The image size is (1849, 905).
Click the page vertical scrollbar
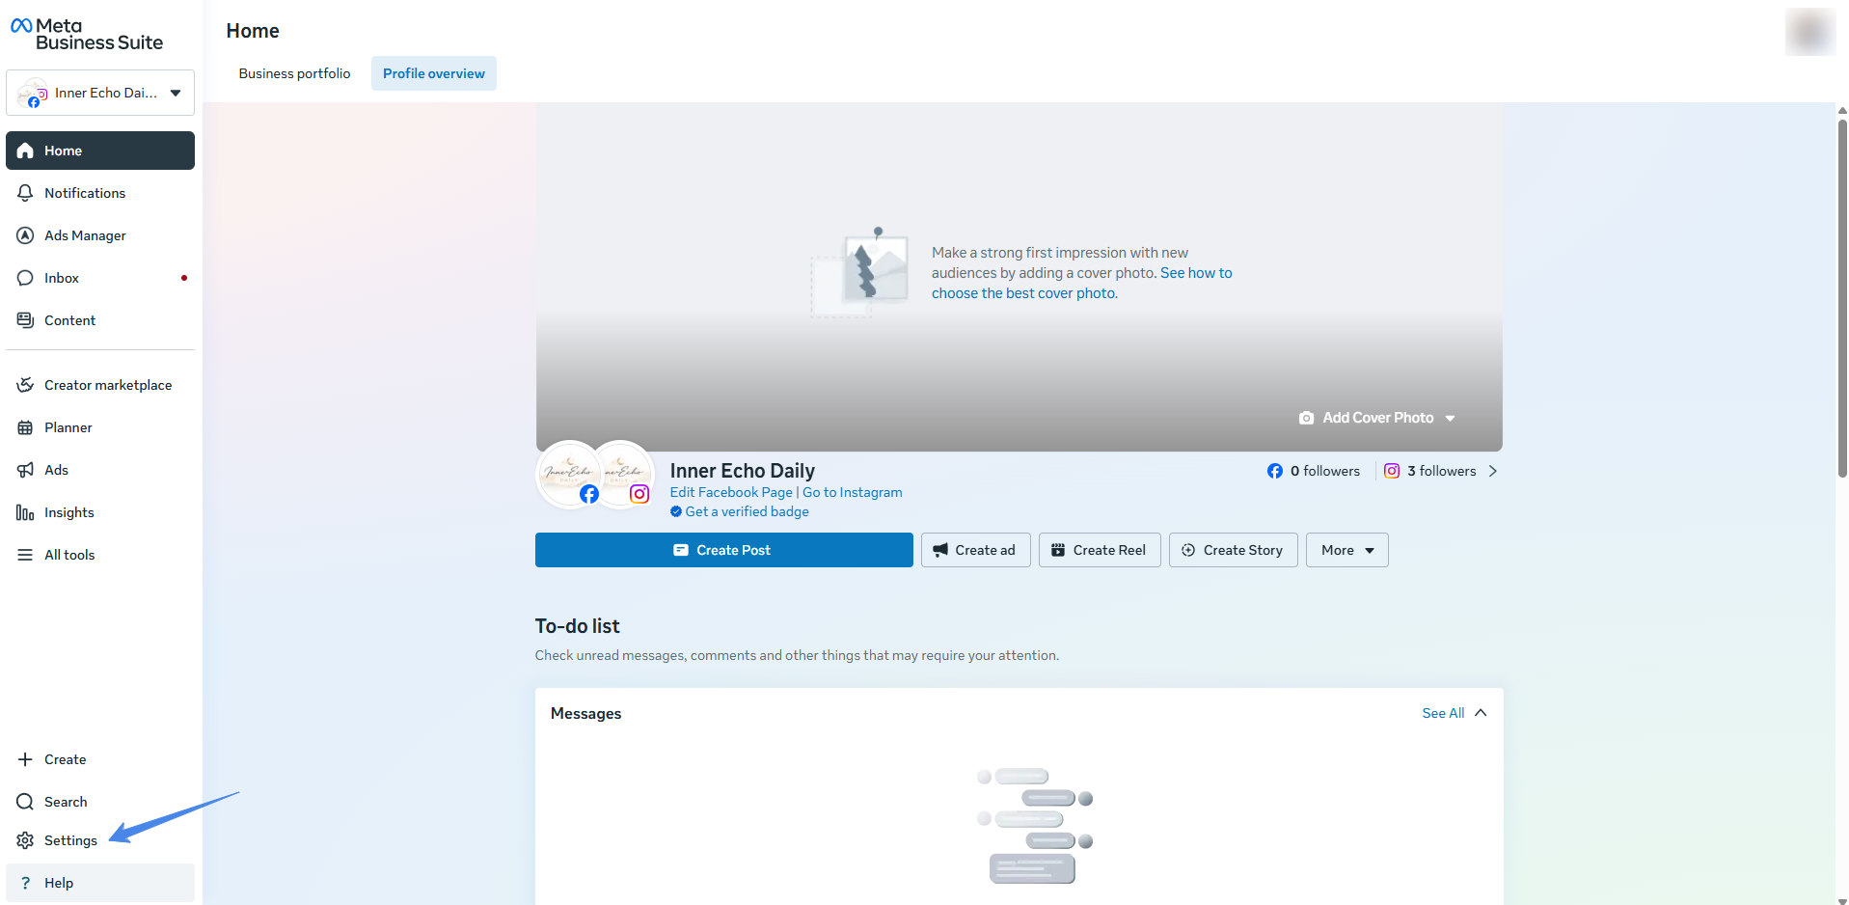coord(1842,299)
